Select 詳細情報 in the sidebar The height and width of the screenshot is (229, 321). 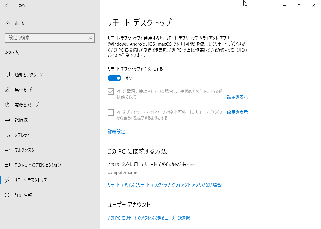pyautogui.click(x=23, y=195)
